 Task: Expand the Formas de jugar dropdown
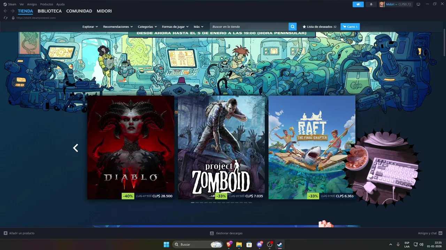coord(175,27)
